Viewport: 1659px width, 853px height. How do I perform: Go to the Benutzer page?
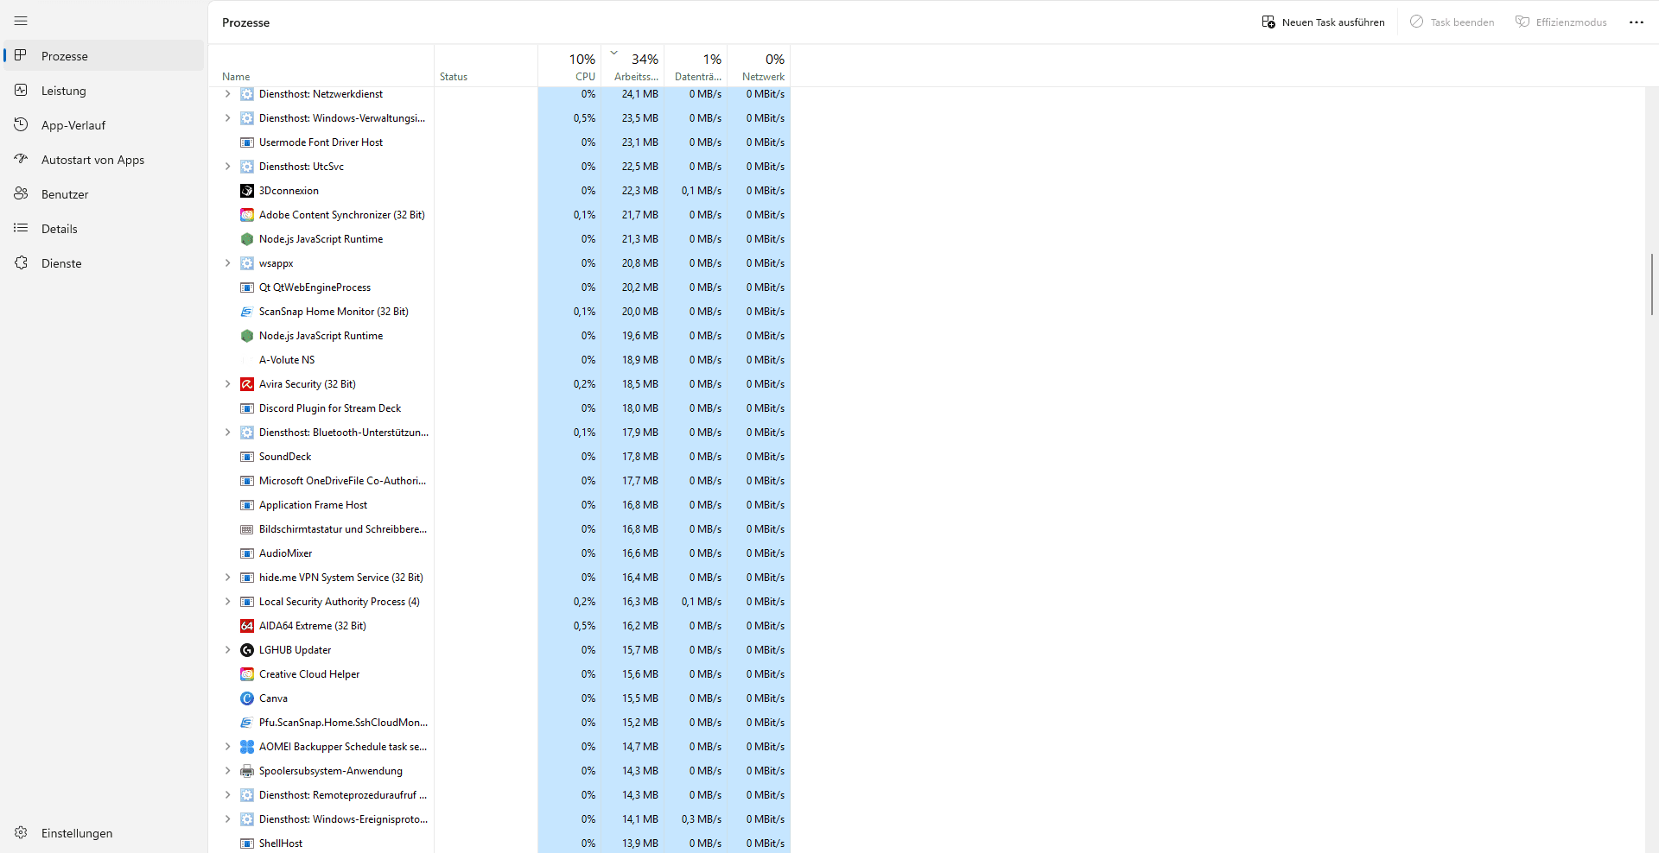click(x=104, y=194)
